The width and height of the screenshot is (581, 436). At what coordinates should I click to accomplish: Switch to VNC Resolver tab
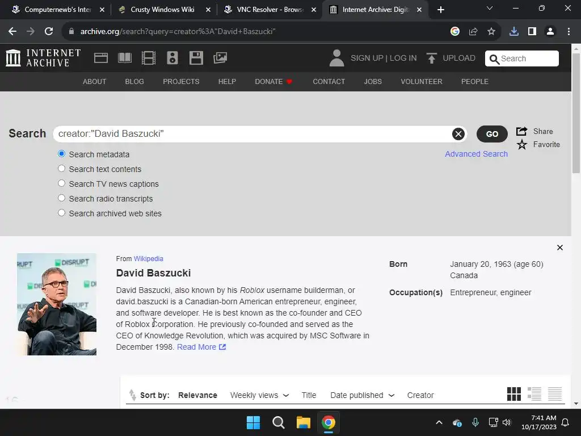tap(268, 10)
